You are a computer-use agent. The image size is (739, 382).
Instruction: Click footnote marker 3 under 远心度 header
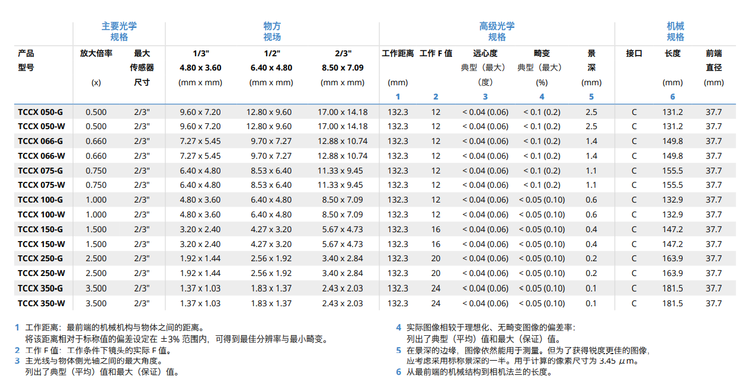click(x=485, y=97)
